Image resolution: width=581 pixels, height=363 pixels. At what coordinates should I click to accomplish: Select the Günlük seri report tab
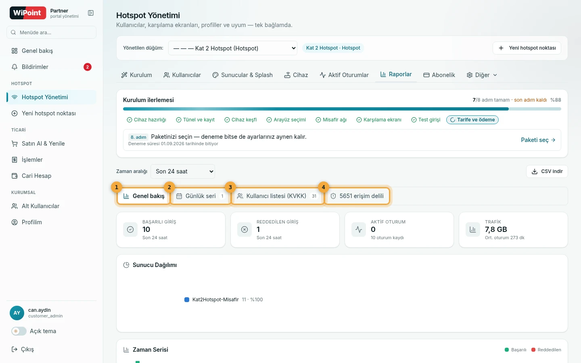pyautogui.click(x=201, y=196)
